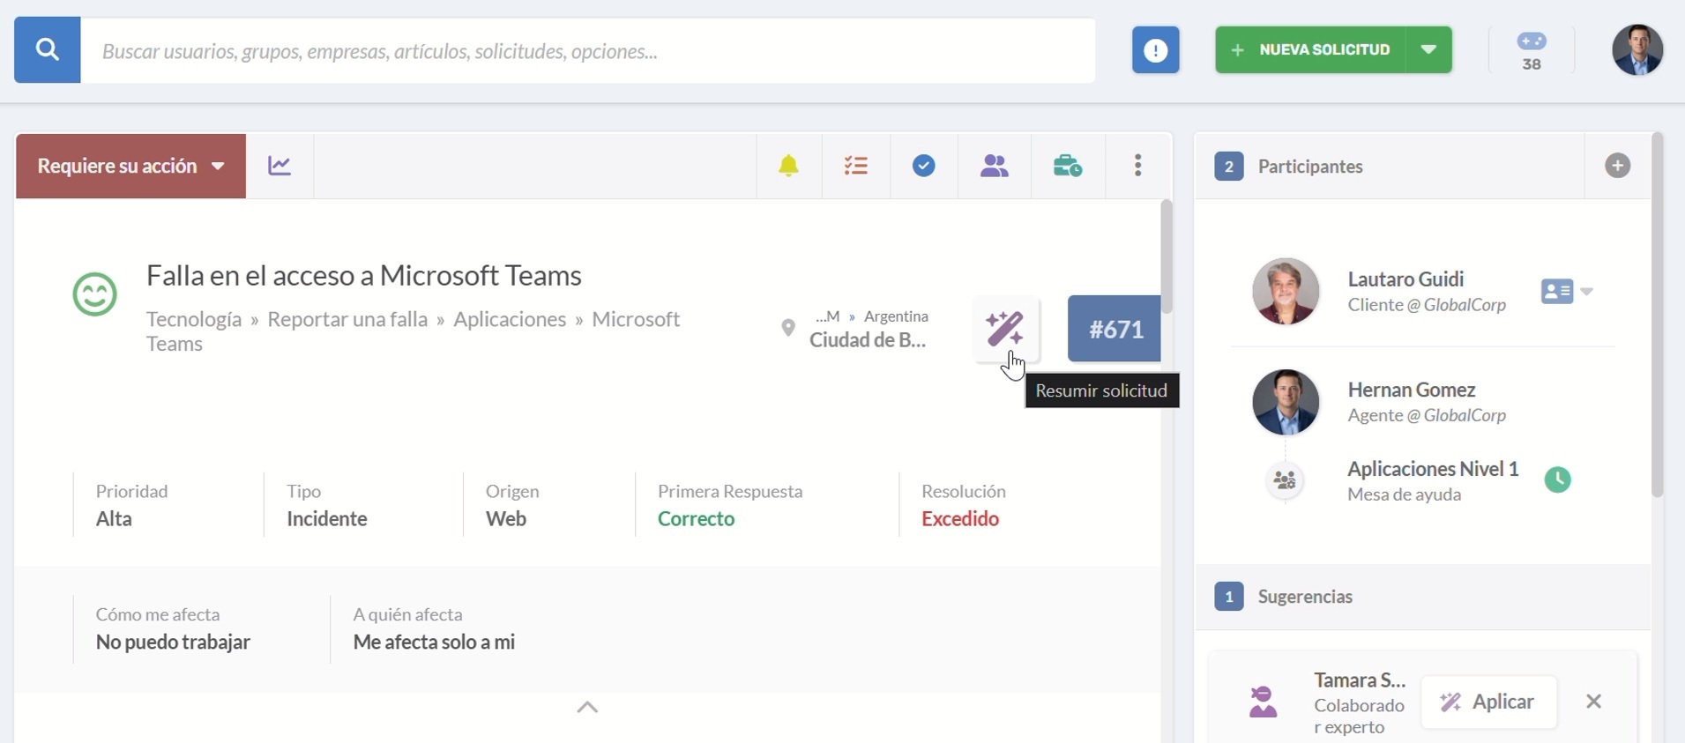Click the Tamara S... suggestion name
1685x743 pixels.
point(1360,680)
